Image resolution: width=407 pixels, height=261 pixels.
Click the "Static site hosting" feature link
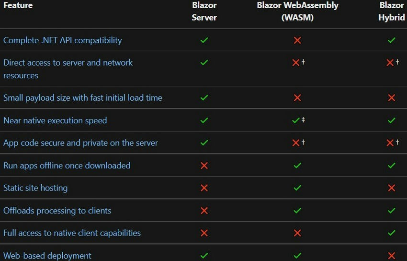point(35,188)
